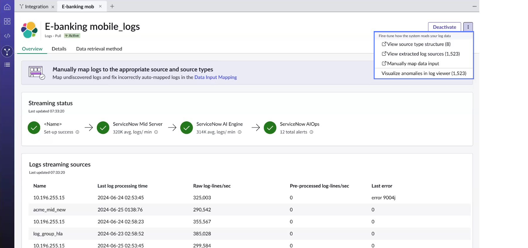Click the green check for ServiceNow AI Engine
The image size is (528, 248).
tap(187, 128)
